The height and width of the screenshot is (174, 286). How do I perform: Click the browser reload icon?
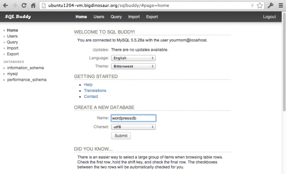(x=24, y=5)
